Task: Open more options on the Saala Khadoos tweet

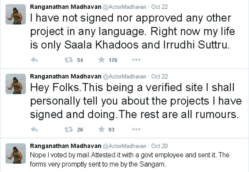Action: 136,60
